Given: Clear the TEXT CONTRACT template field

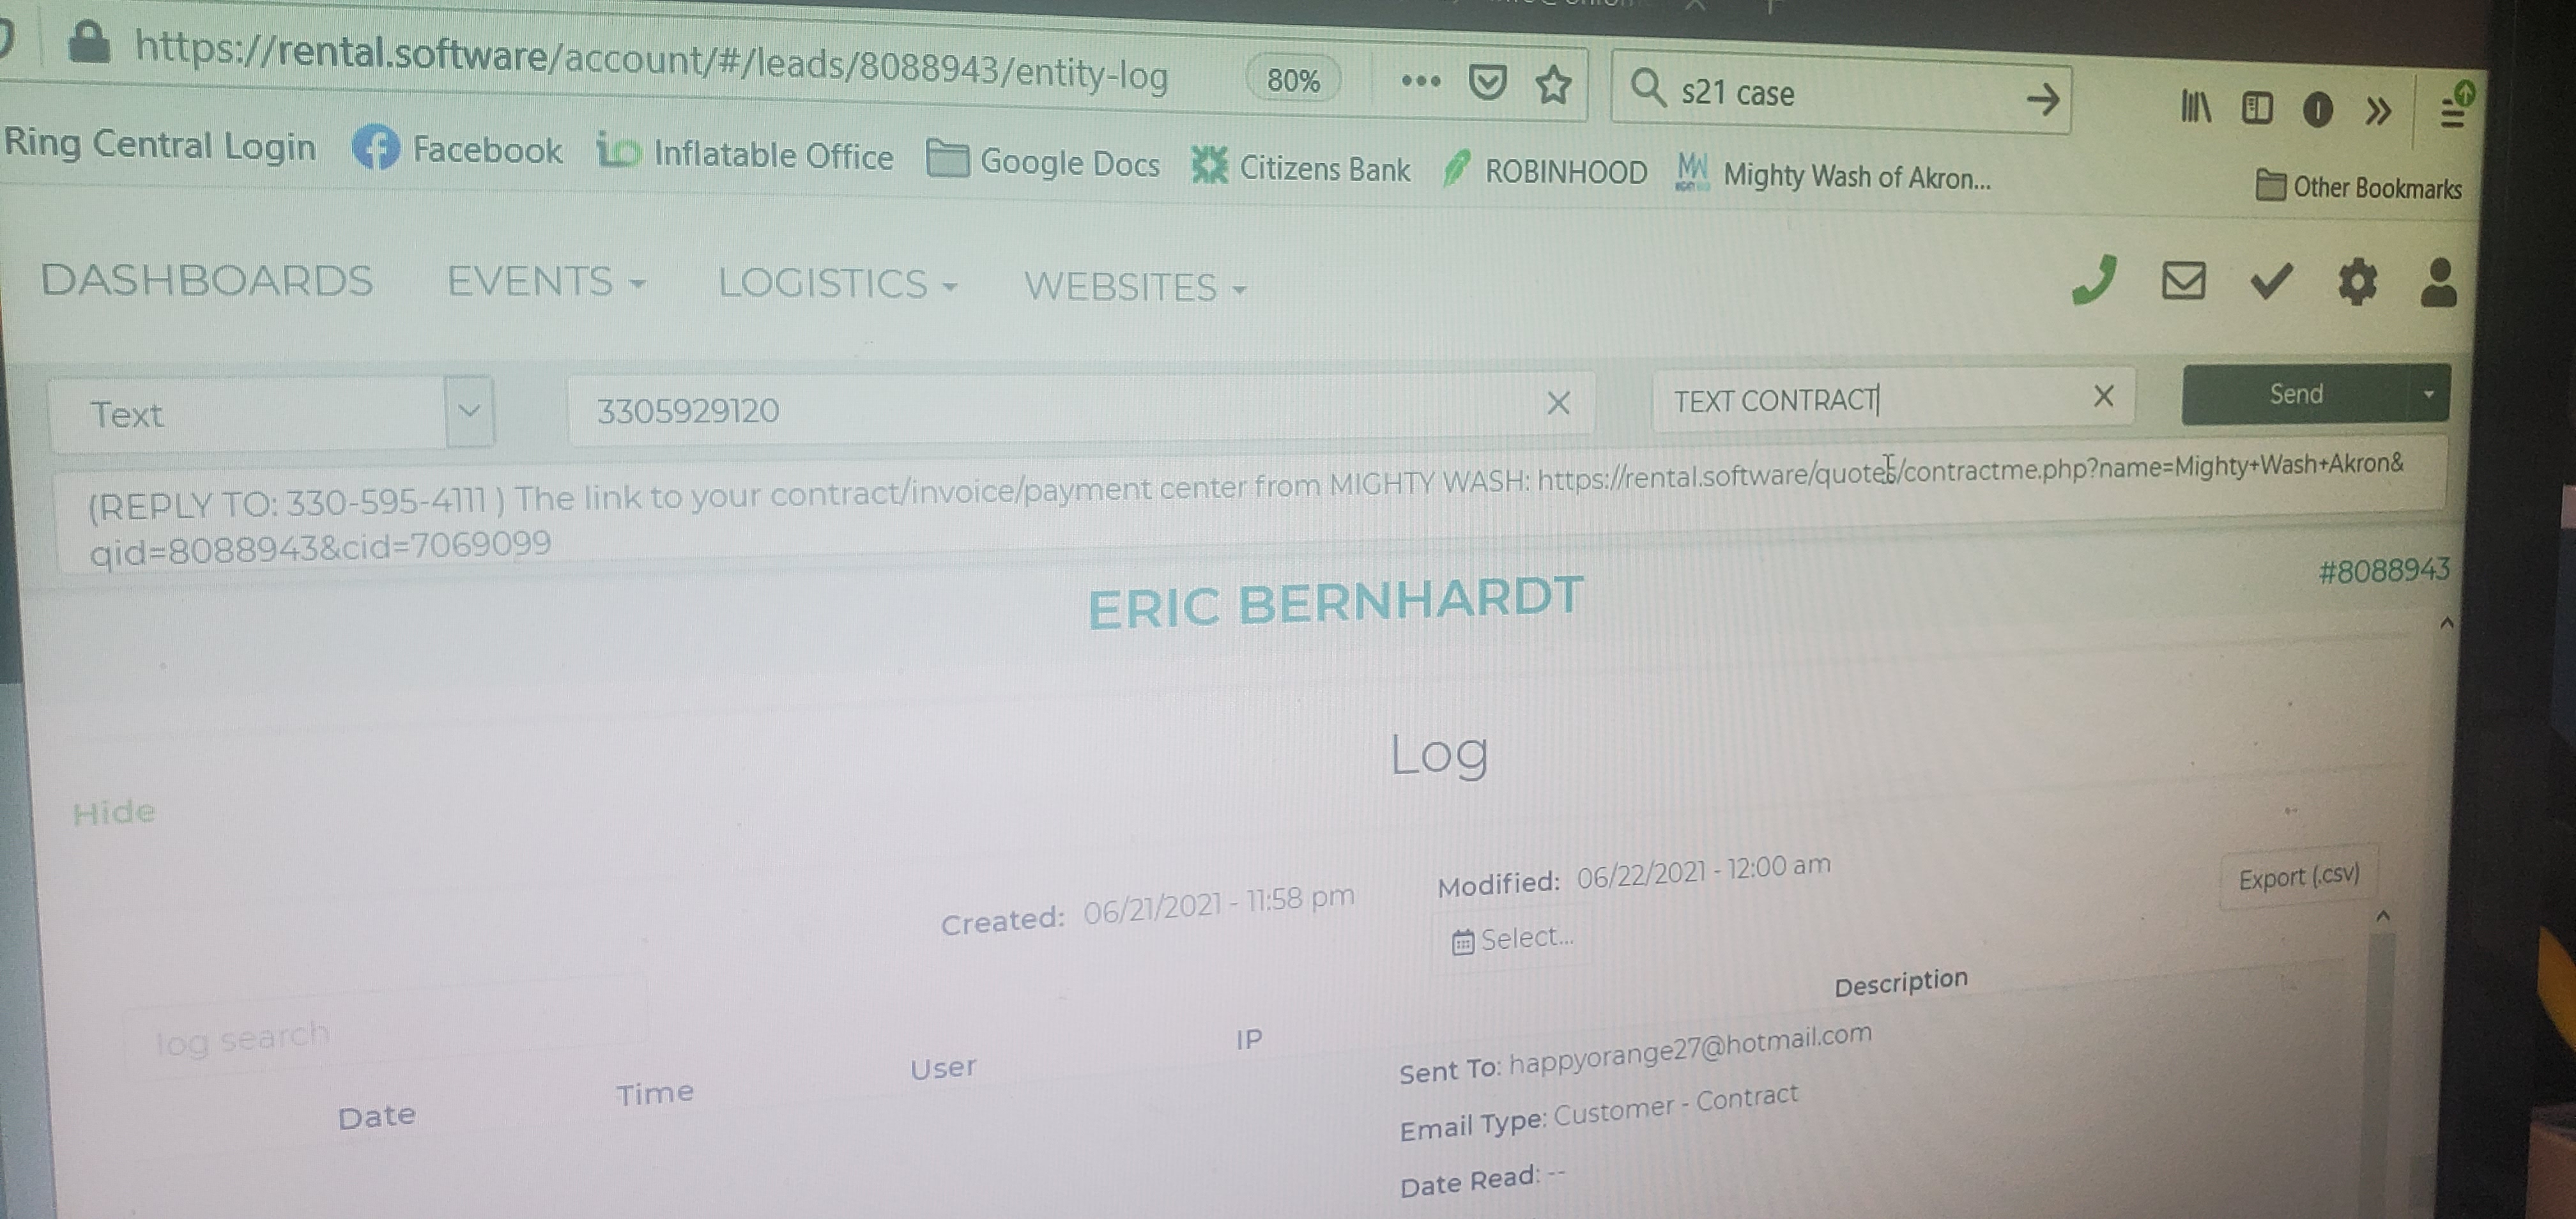Looking at the screenshot, I should (2103, 397).
